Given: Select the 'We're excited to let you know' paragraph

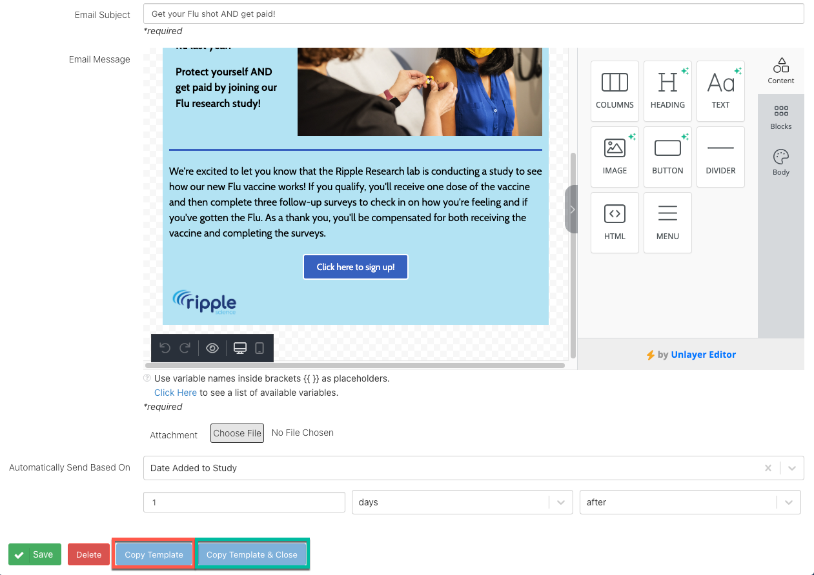Looking at the screenshot, I should [356, 202].
